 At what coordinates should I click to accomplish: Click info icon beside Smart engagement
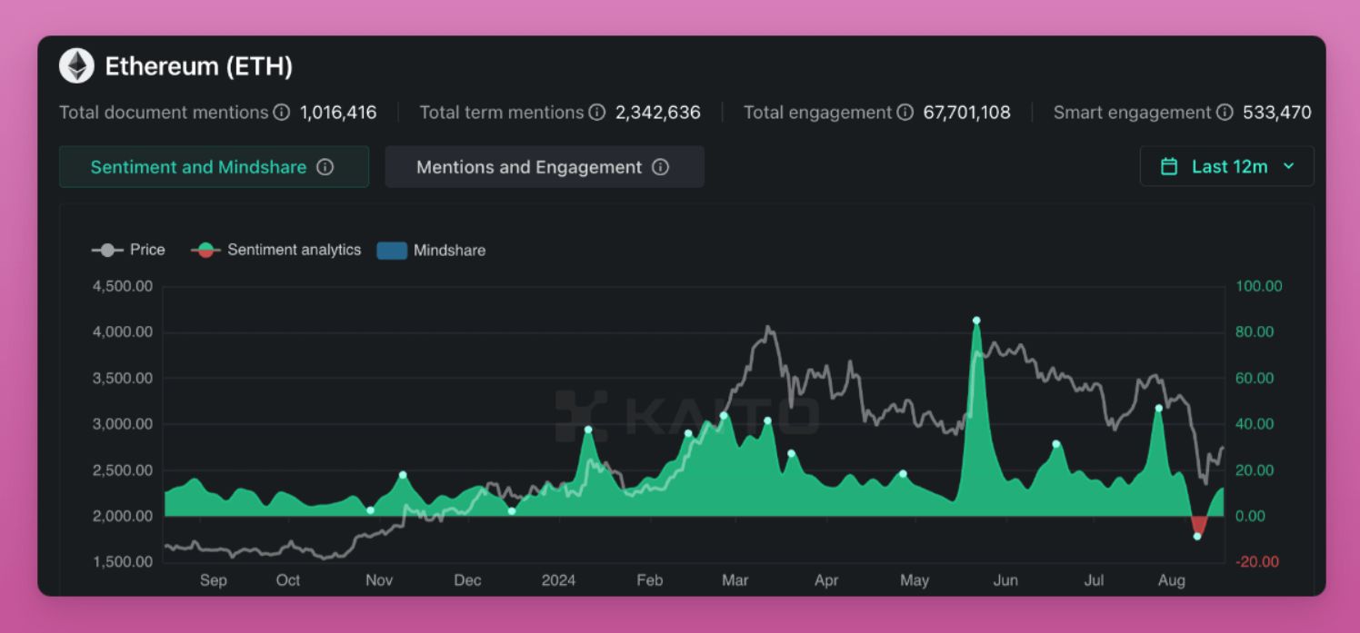coord(1225,113)
